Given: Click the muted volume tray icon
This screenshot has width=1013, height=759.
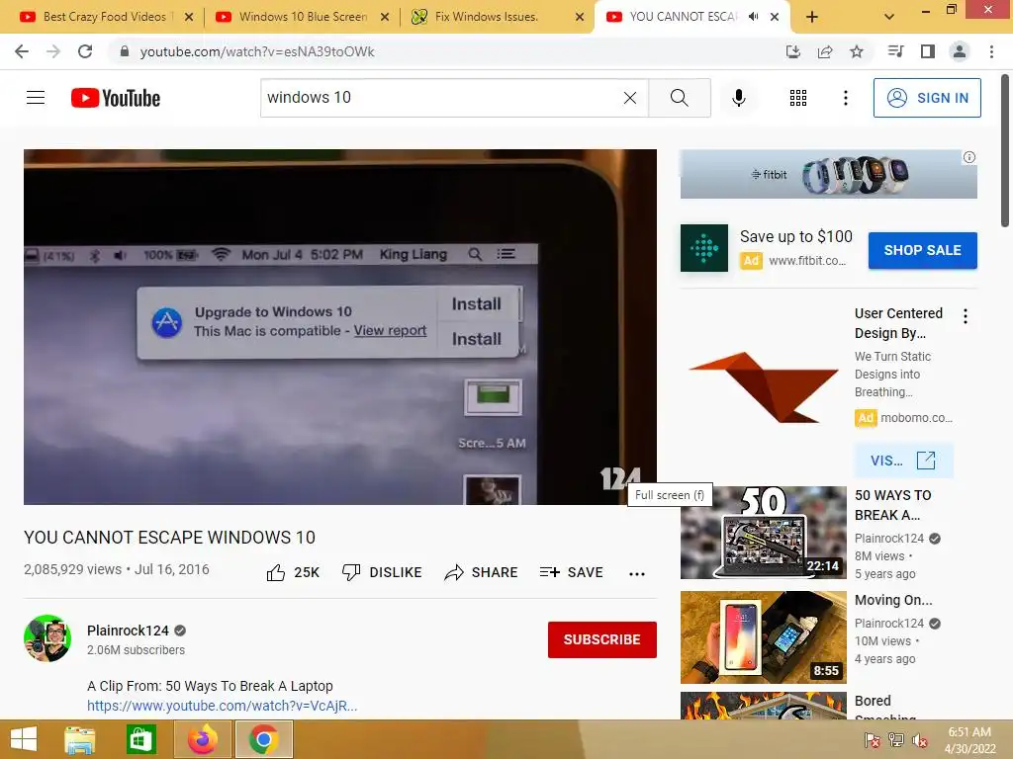Looking at the screenshot, I should (x=920, y=740).
